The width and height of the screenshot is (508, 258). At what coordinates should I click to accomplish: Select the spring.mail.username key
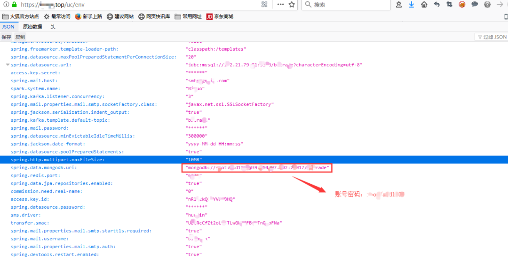(40, 239)
